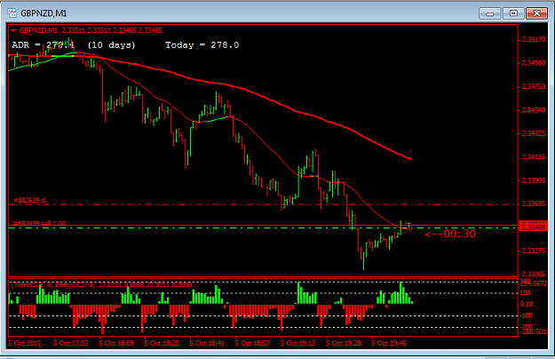555x359 pixels.
Task: Close the GBPNZD,M1 chart window
Action: [x=536, y=13]
